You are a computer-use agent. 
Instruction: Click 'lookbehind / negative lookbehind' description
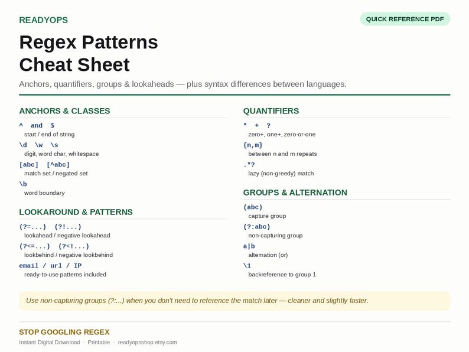click(x=69, y=255)
